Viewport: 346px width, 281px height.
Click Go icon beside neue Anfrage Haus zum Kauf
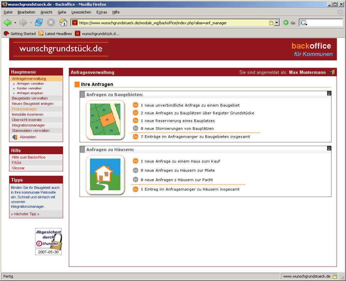136,161
